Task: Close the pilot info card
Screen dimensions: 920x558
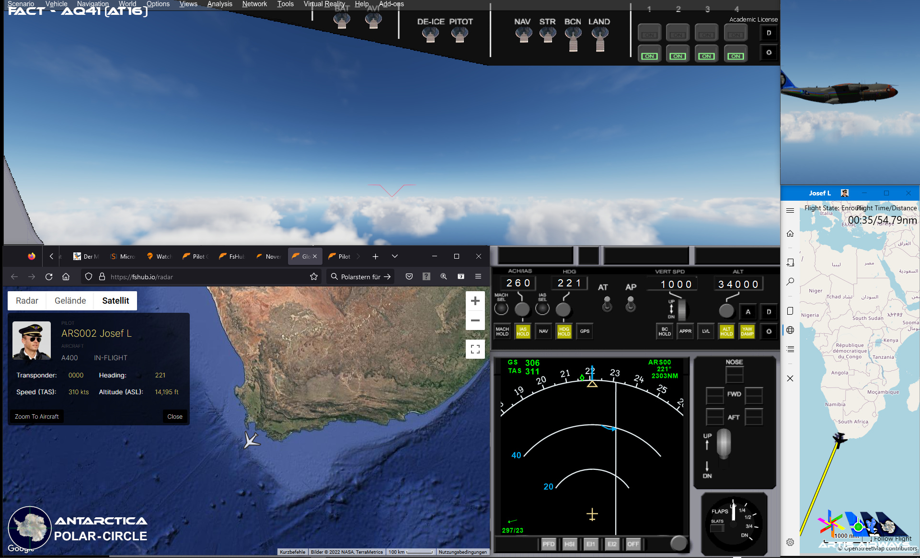Action: click(x=175, y=417)
